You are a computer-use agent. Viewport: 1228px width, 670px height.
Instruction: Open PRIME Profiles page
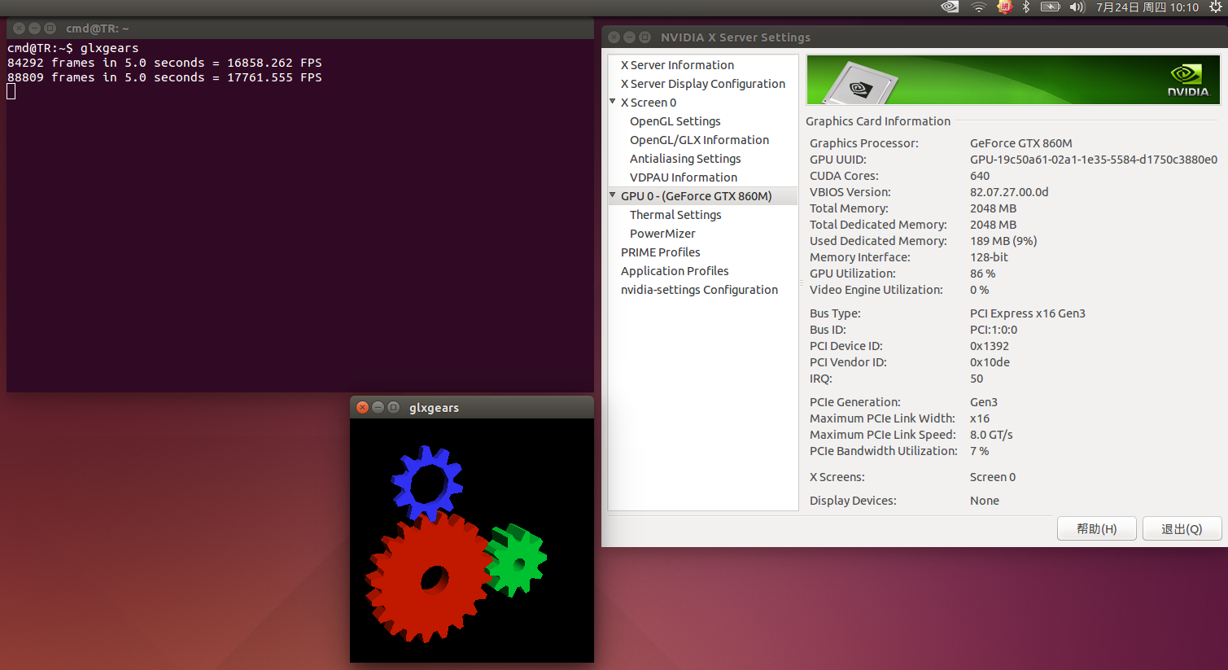tap(660, 252)
